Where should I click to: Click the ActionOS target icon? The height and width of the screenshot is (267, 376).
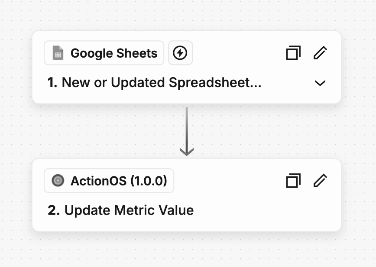click(58, 180)
